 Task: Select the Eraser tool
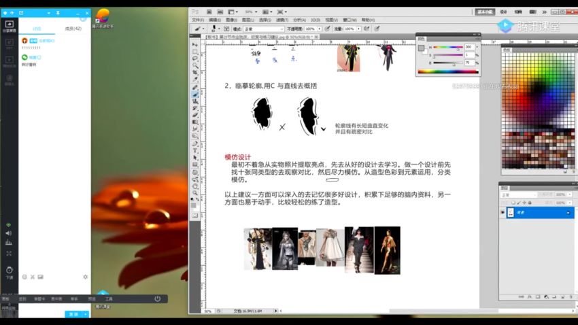pyautogui.click(x=195, y=115)
